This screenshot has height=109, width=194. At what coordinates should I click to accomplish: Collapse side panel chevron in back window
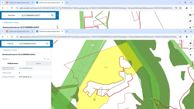tap(58, 15)
